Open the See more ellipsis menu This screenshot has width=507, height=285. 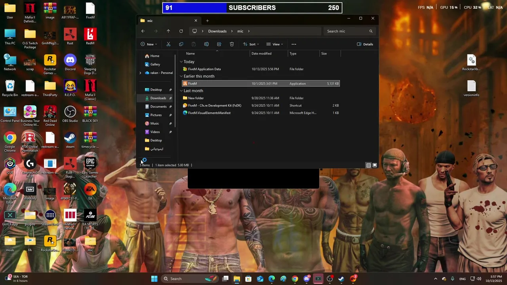tap(294, 44)
